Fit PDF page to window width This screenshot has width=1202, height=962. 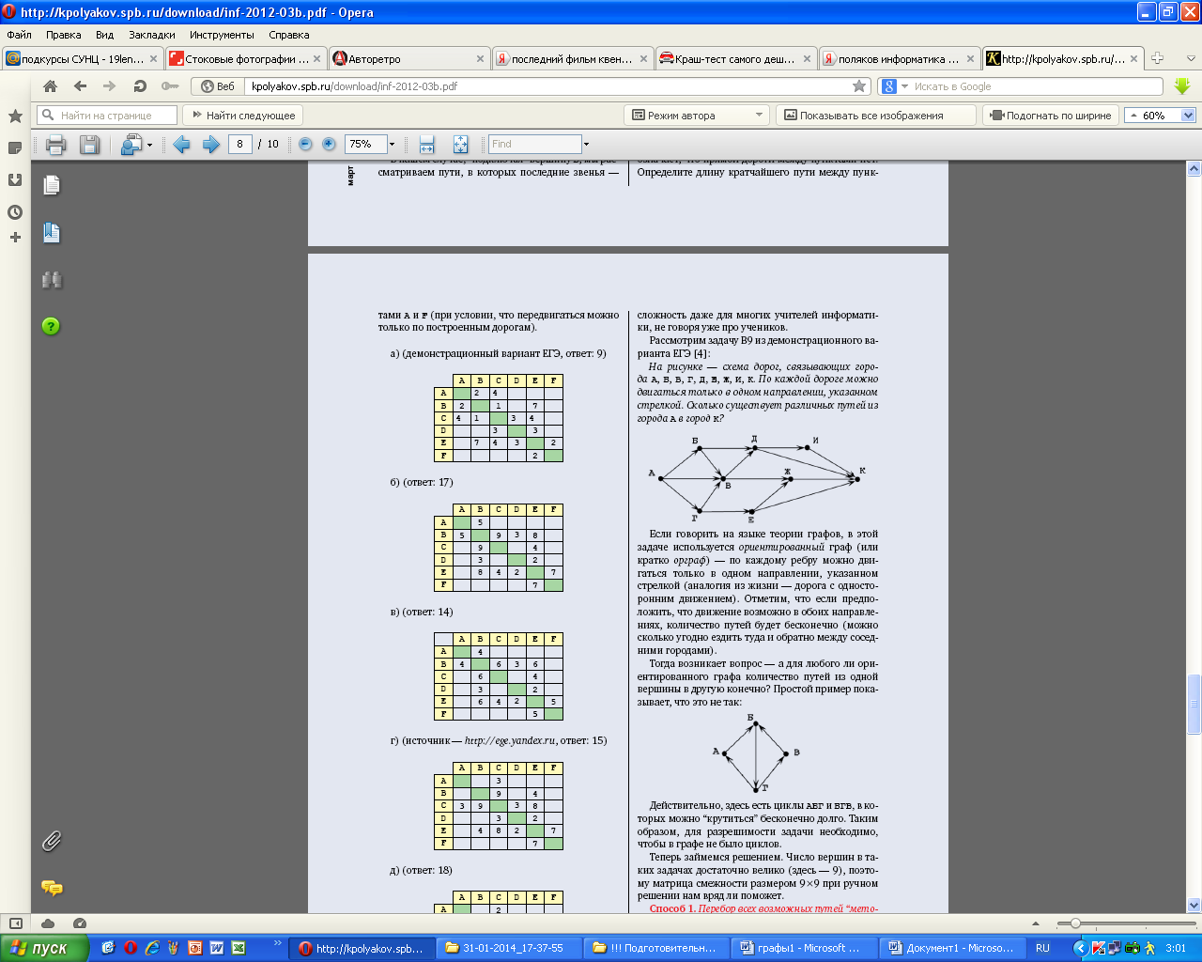click(x=426, y=144)
